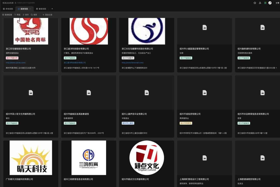Open the 绍兴融券通科技有限公司 card title

click(249, 49)
